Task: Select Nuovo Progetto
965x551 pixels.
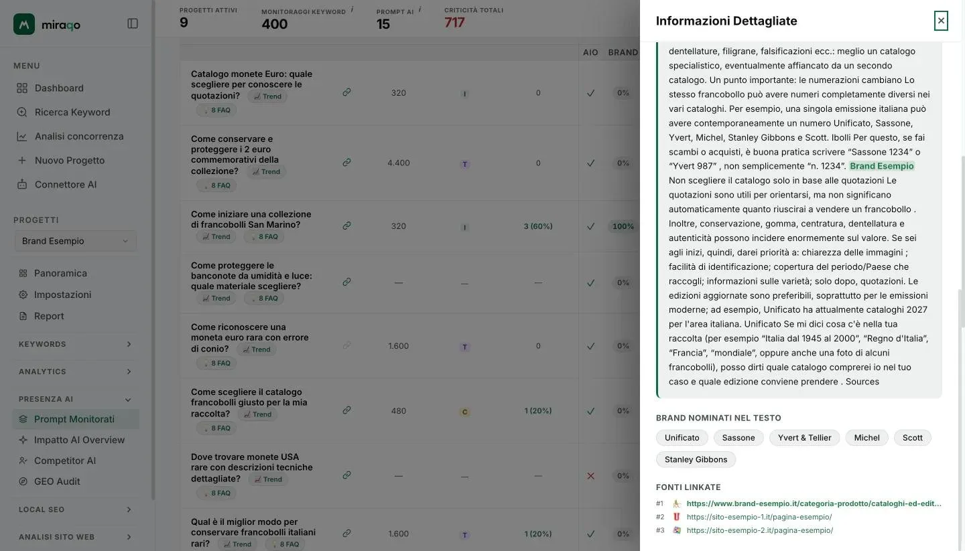Action: tap(70, 160)
